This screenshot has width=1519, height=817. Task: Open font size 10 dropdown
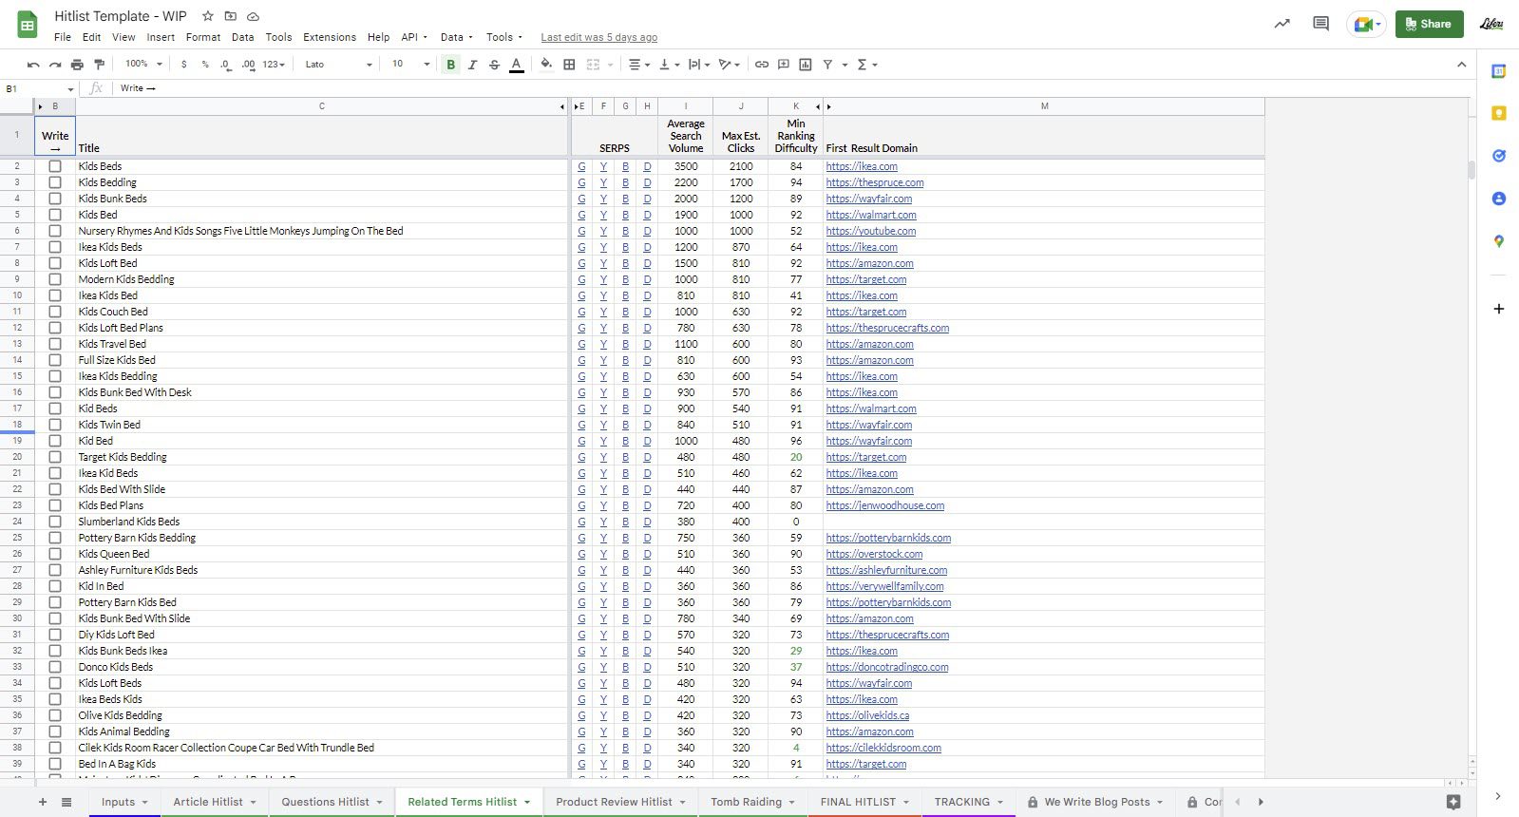click(x=410, y=65)
